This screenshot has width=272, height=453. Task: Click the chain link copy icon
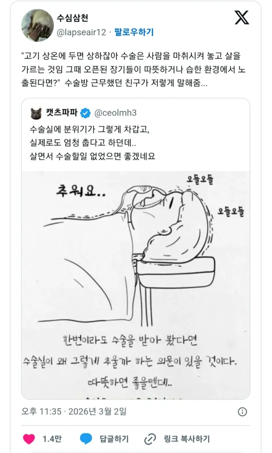pyautogui.click(x=150, y=439)
